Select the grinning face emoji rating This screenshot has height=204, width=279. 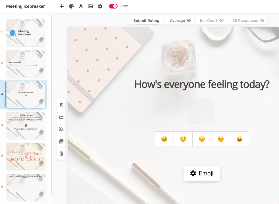coord(240,139)
